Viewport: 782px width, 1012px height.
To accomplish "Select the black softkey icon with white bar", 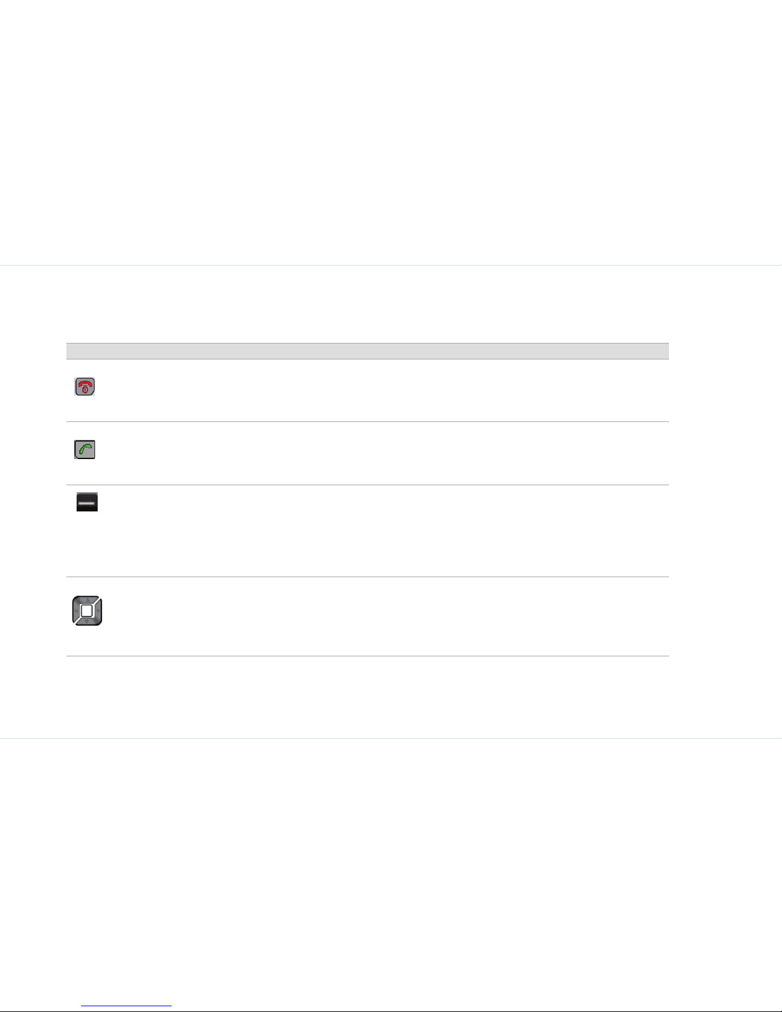I will point(87,504).
